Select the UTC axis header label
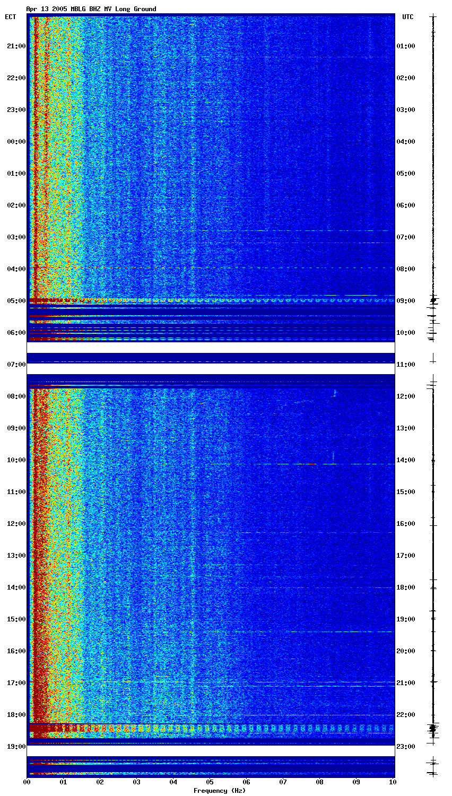The width and height of the screenshot is (452, 796). [x=408, y=17]
